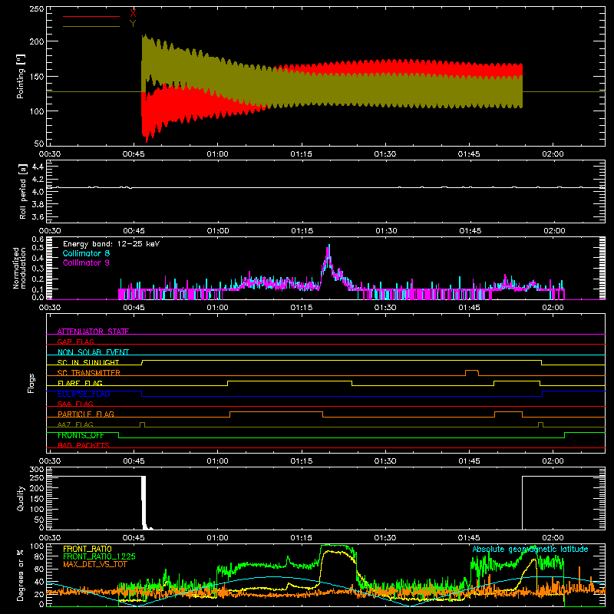Click 01:15 time label under Pointing plot
The width and height of the screenshot is (614, 614).
(301, 154)
